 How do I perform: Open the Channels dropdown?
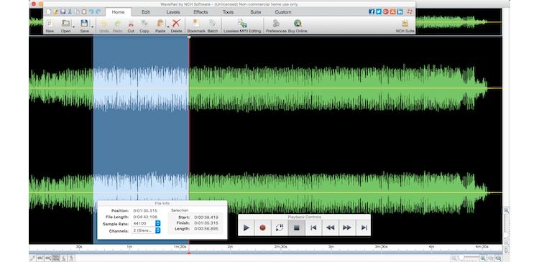[x=158, y=230]
